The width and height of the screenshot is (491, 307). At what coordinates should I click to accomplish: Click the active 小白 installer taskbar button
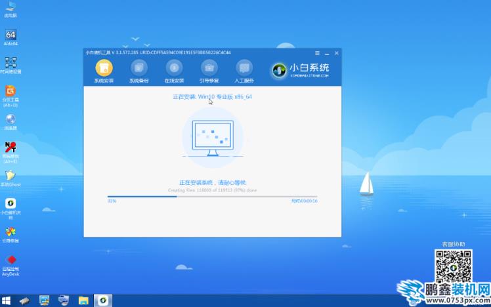[103, 300]
